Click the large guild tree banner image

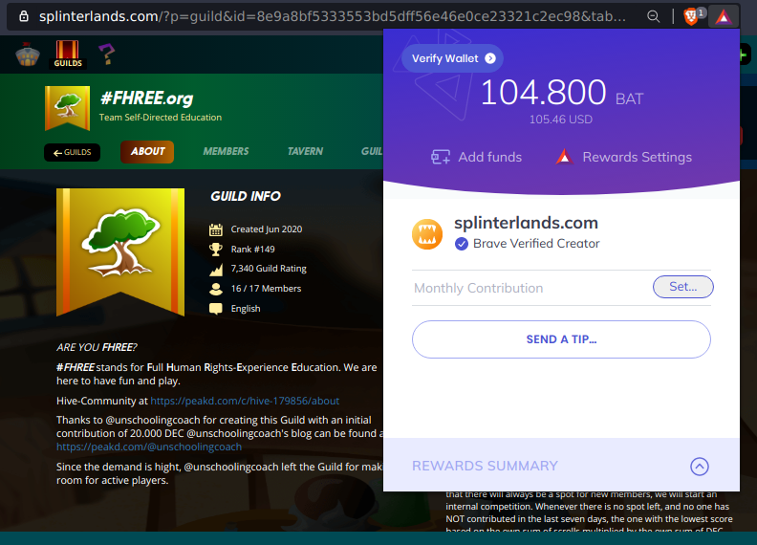tap(120, 251)
